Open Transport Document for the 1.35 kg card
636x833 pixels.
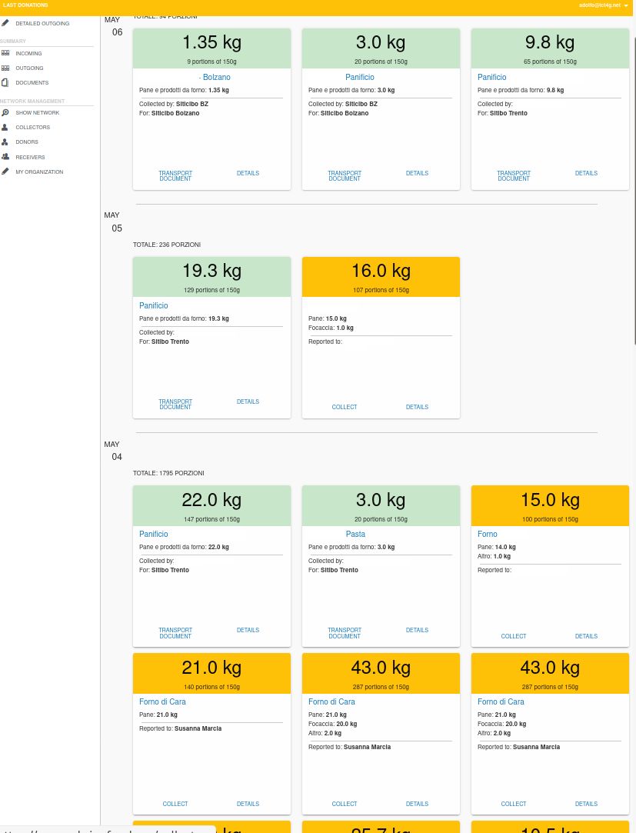point(175,176)
